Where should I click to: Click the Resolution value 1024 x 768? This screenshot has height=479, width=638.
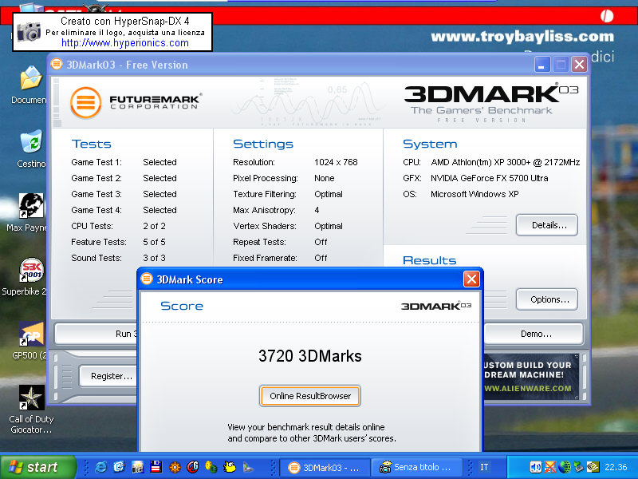[x=336, y=162]
